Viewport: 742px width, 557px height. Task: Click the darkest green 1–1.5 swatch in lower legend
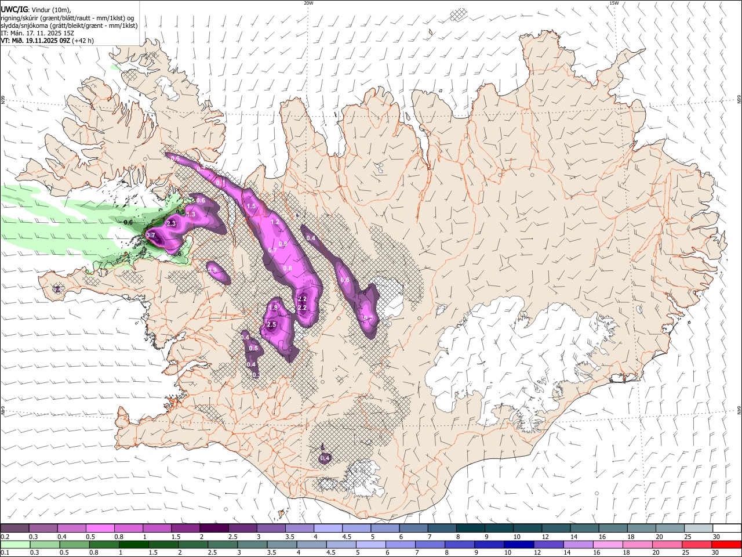click(x=134, y=544)
